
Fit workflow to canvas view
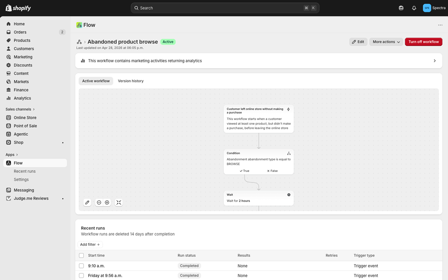[x=119, y=203]
